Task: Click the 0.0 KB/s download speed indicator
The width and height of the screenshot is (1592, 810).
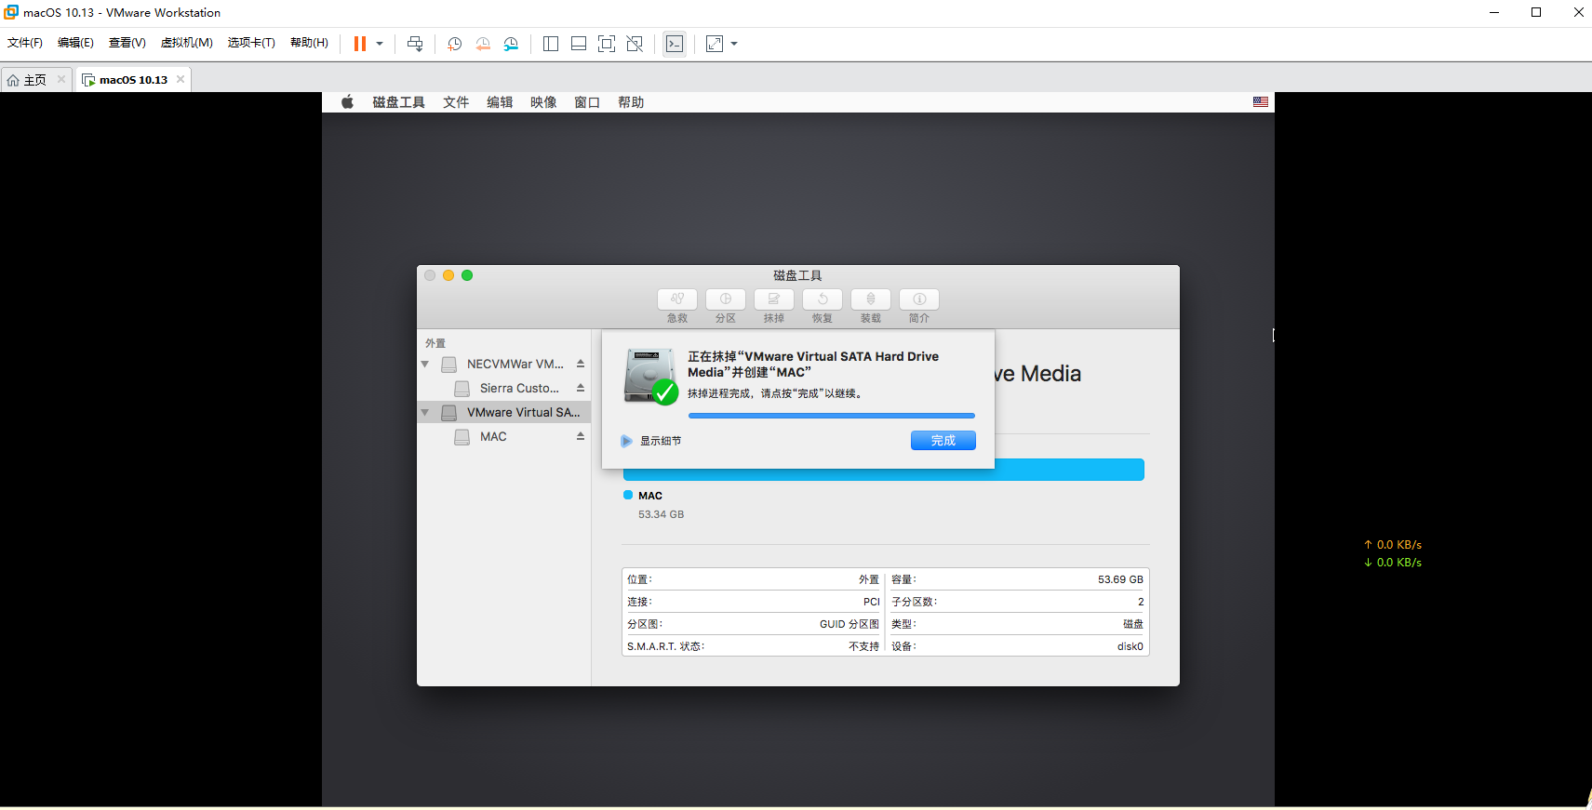Action: point(1392,563)
